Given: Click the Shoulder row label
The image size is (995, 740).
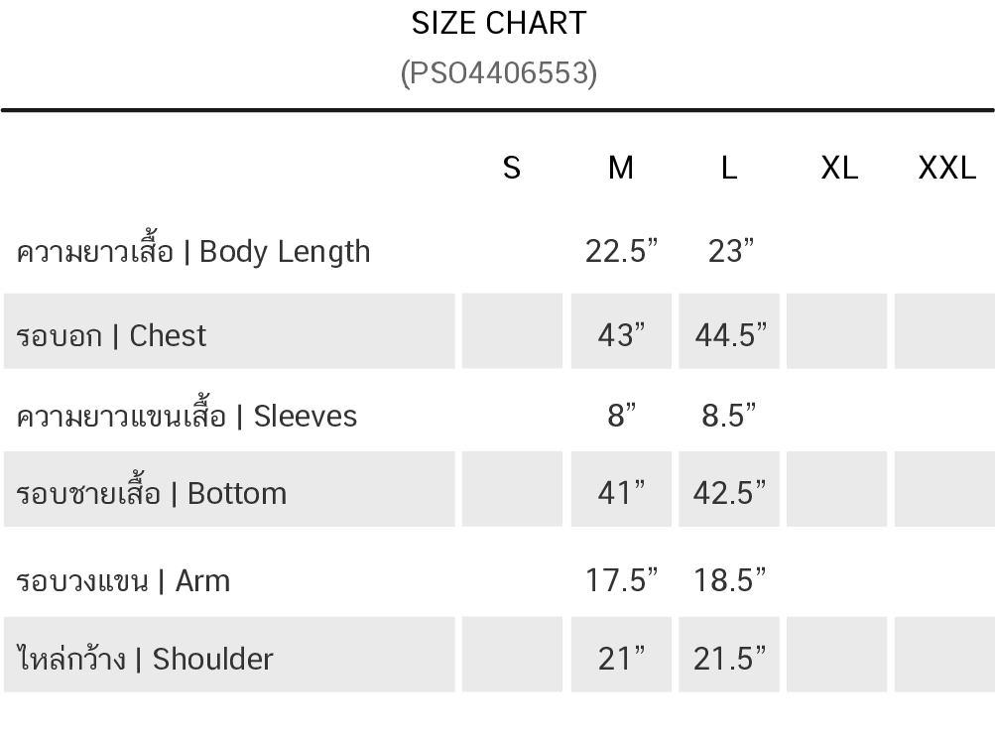Looking at the screenshot, I should point(145,659).
